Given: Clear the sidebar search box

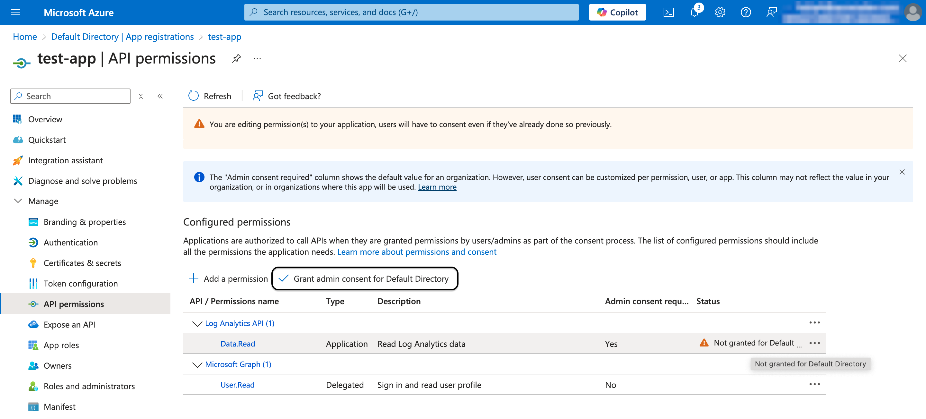Looking at the screenshot, I should click(141, 96).
